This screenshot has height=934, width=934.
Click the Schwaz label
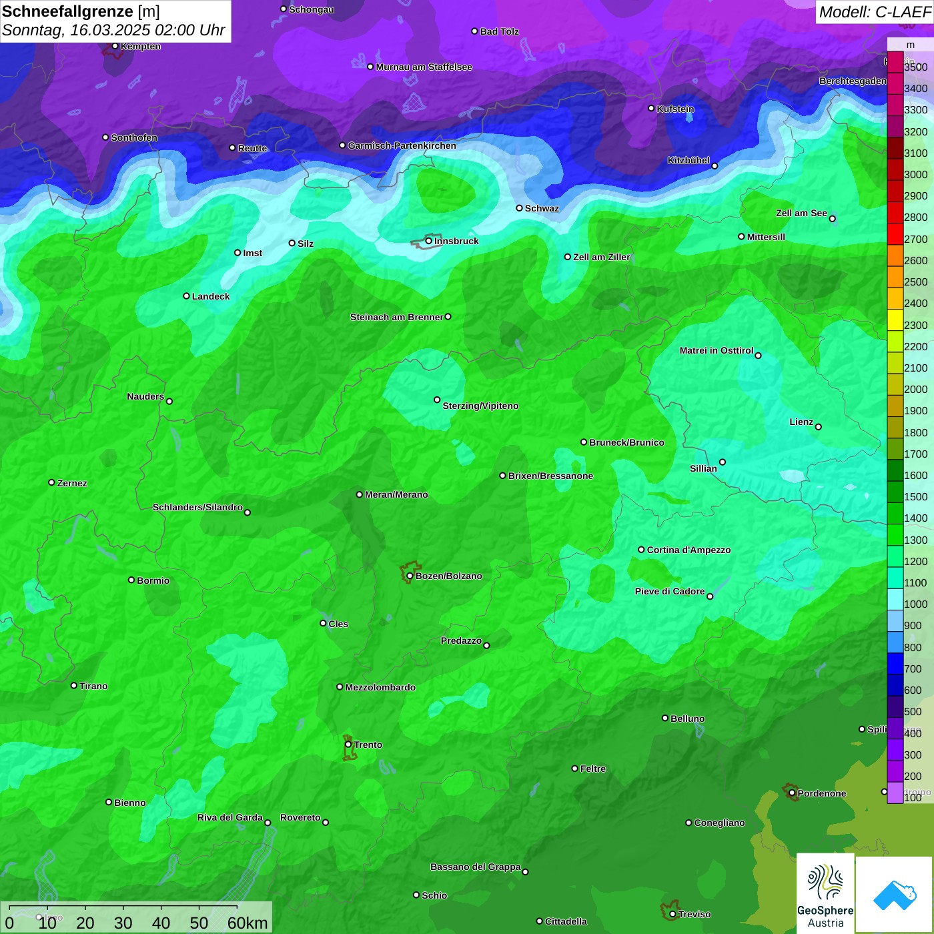point(542,208)
